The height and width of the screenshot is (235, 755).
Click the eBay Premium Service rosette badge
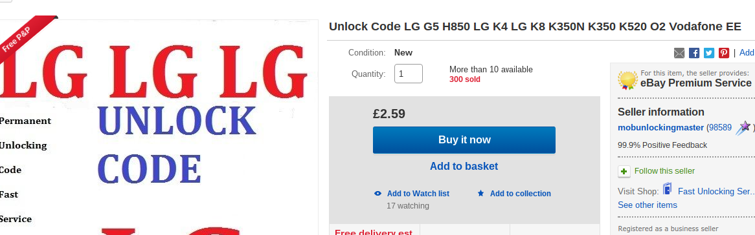point(628,80)
